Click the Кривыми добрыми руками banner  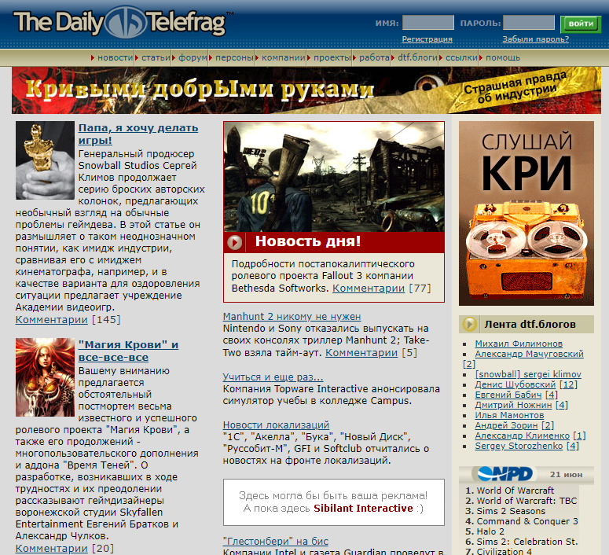click(x=306, y=90)
